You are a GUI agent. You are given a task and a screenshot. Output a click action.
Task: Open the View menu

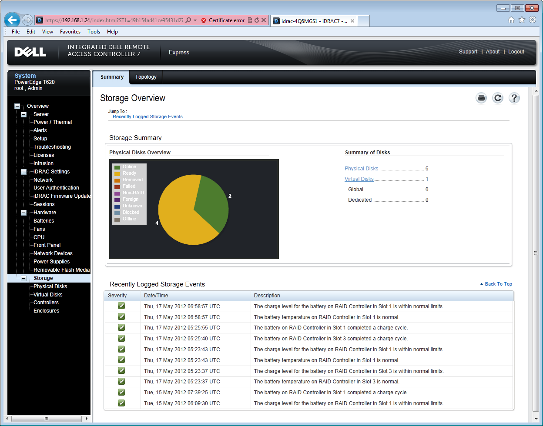pos(48,32)
